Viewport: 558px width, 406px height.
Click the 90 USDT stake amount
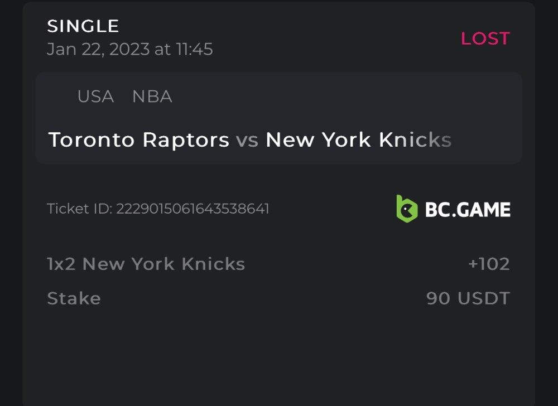tap(468, 298)
